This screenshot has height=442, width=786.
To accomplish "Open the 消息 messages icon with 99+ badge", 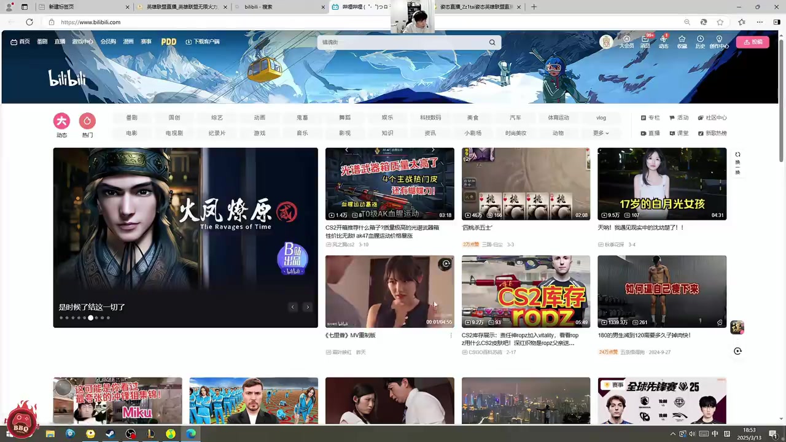I will (x=645, y=40).
